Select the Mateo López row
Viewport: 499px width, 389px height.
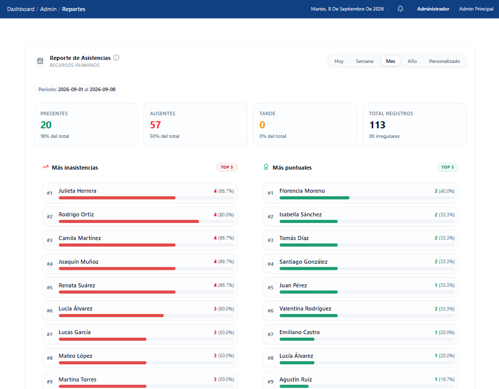tap(140, 358)
